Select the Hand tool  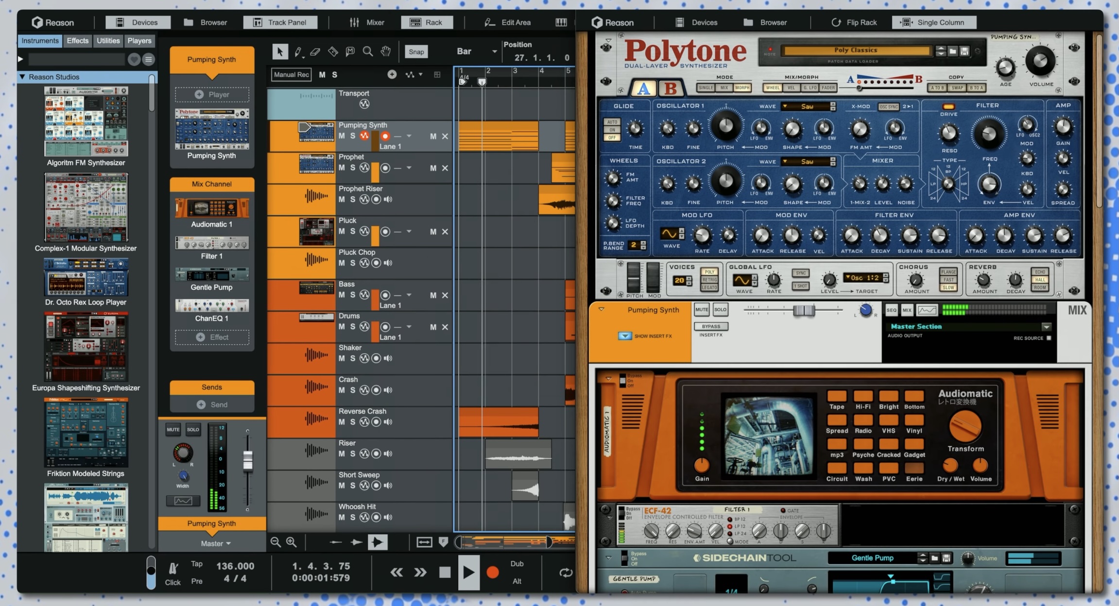[386, 51]
